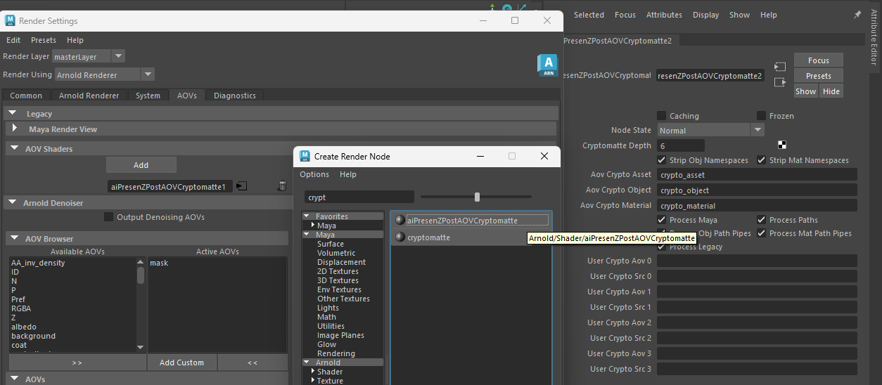Open Options menu in Create Render Node

[314, 174]
